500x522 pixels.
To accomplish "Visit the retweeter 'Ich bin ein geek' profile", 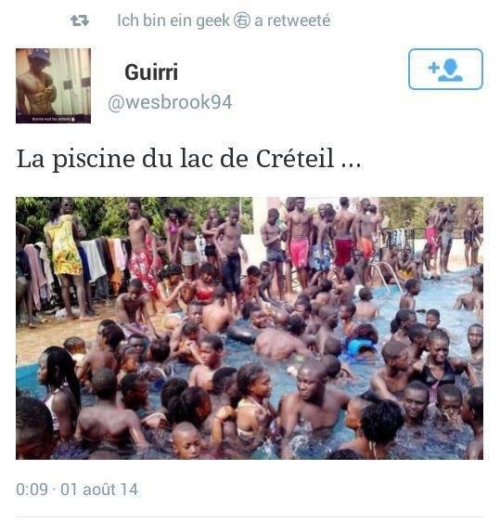I will (x=173, y=20).
